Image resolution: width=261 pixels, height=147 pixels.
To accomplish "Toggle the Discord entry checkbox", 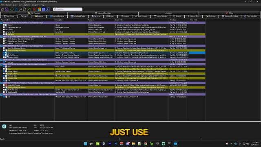I will (x=4, y=25).
